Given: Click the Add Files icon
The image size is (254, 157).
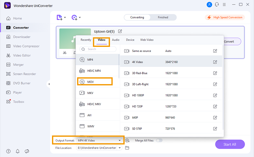Looking at the screenshot, I should pos(59,18).
